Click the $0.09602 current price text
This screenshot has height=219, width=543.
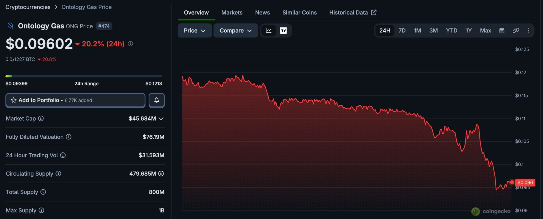click(x=39, y=44)
